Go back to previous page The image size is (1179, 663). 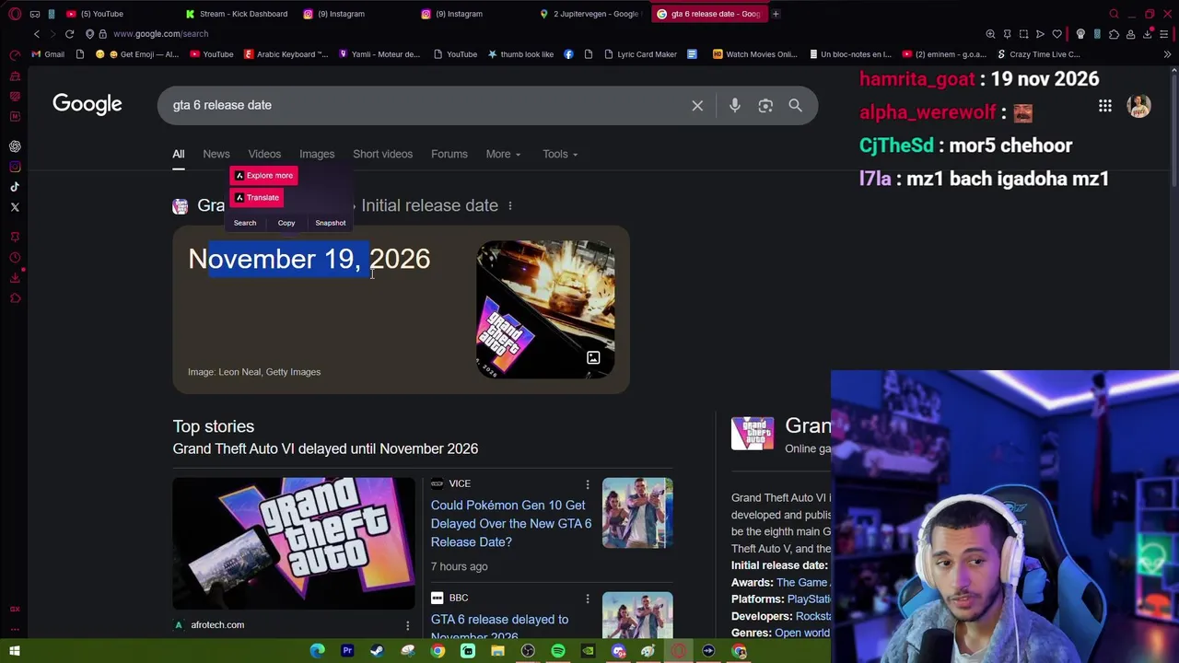[37, 34]
